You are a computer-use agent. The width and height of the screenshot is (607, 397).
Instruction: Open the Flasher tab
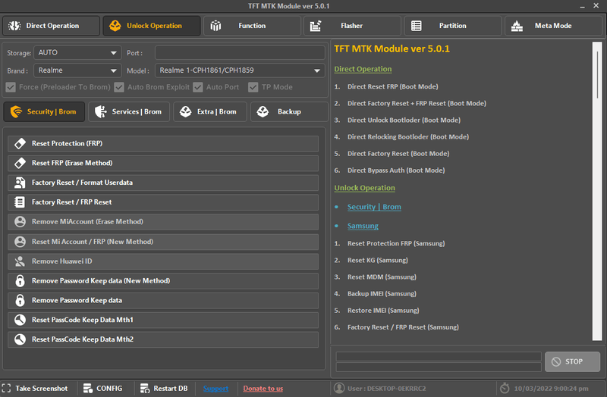[352, 26]
